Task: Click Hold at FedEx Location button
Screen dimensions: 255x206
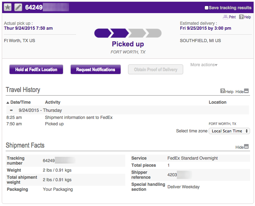Action: coord(36,69)
